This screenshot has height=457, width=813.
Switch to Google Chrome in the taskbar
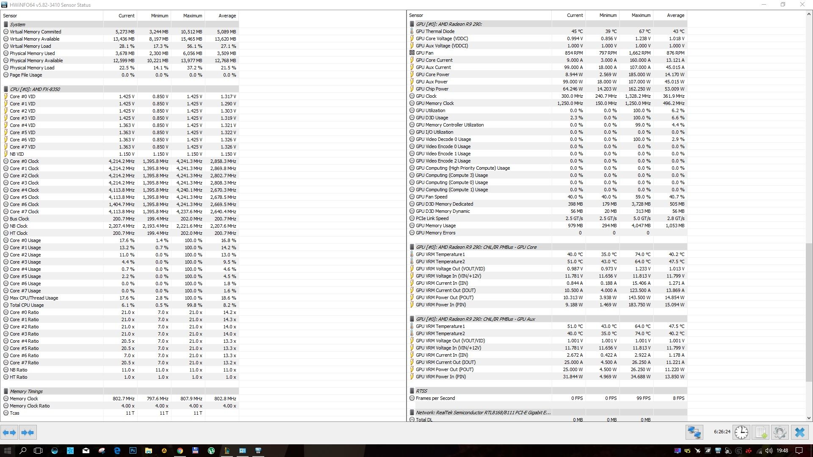click(x=180, y=451)
